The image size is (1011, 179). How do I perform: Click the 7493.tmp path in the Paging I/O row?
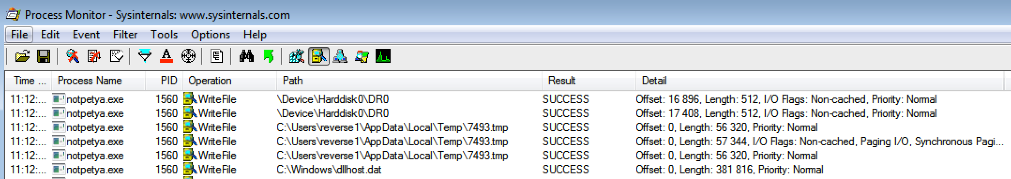coord(392,142)
